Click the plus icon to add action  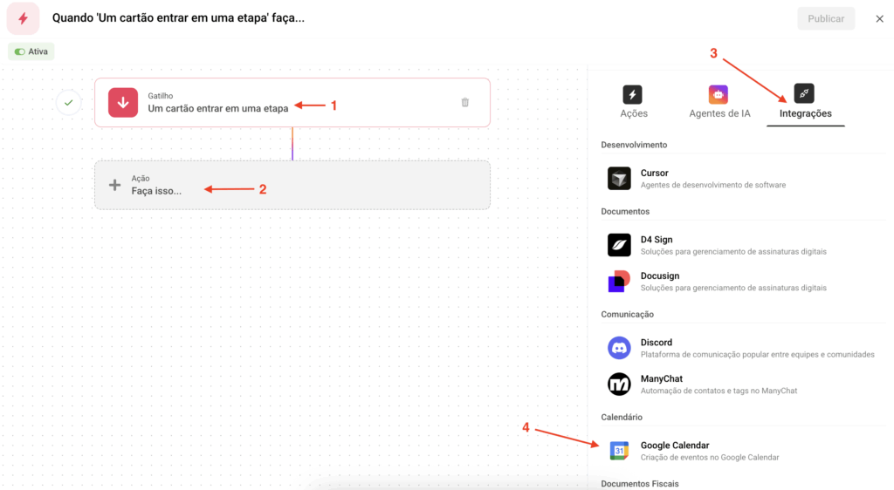[114, 185]
